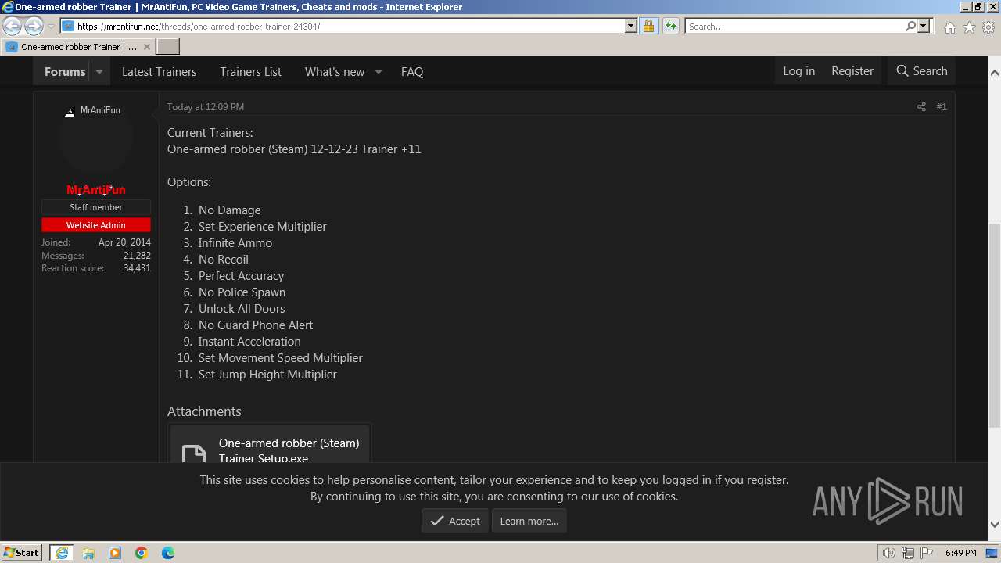Open Internet Explorer in the taskbar
The height and width of the screenshot is (563, 1001).
click(x=62, y=552)
